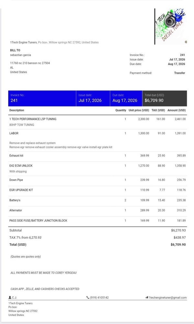Click the LABOR amount 1,391.00
The image size is (194, 324).
180,133
